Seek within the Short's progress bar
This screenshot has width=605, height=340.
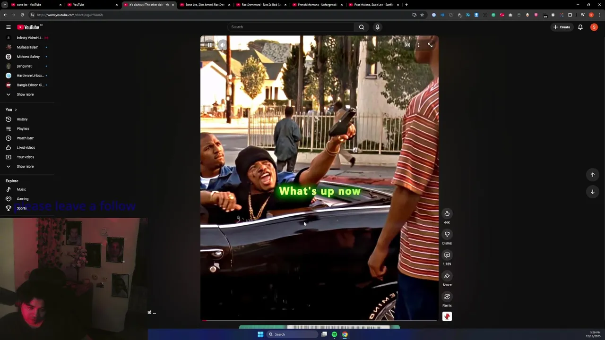pyautogui.click(x=320, y=321)
